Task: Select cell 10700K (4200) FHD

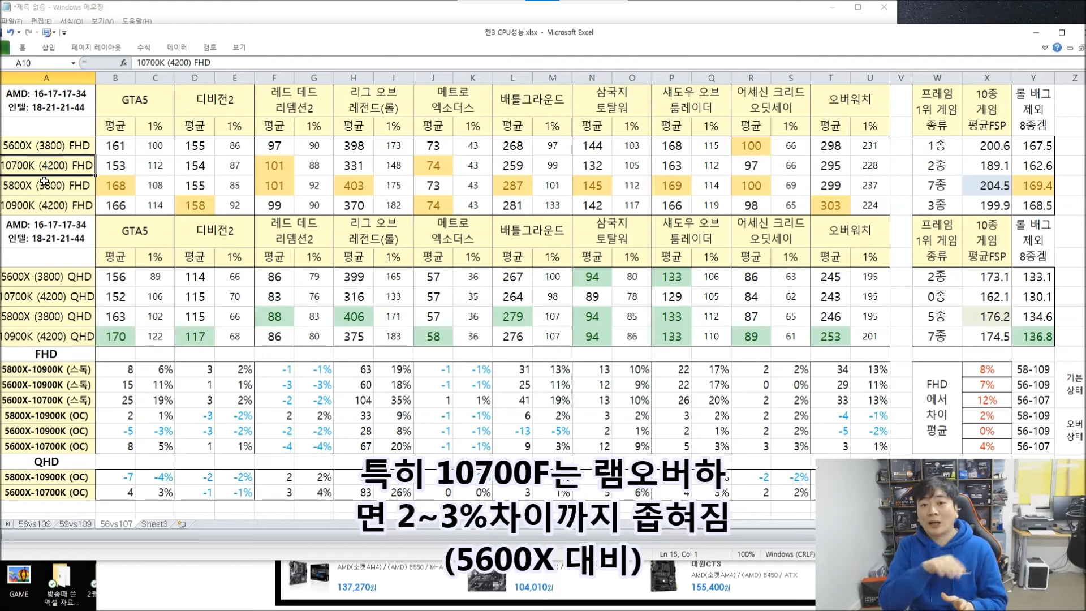Action: 47,166
